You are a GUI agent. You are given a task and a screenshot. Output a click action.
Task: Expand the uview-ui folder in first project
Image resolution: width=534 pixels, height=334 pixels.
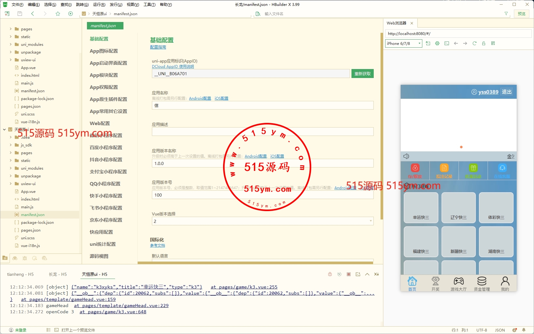[x=11, y=60]
